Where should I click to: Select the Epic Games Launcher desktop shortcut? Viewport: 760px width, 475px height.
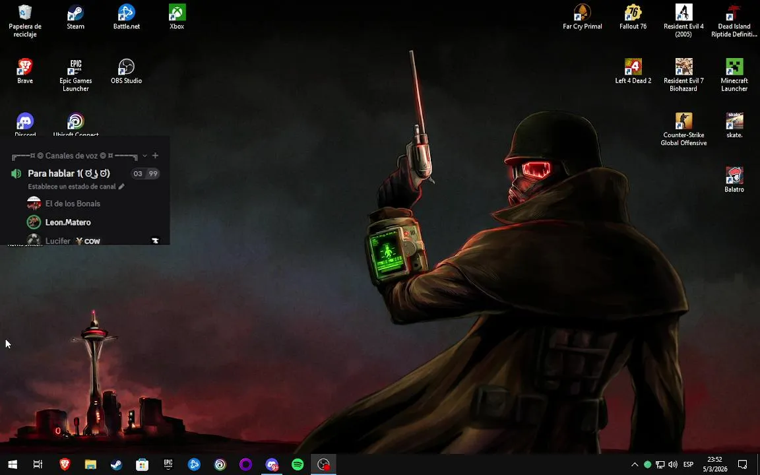76,75
